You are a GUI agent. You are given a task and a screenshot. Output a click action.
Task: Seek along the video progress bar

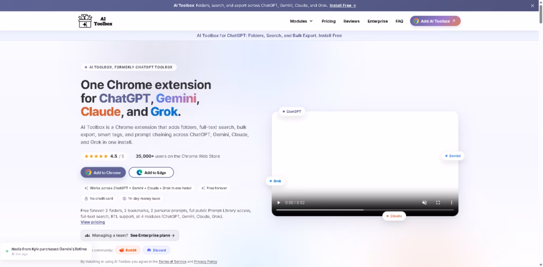[x=365, y=210]
